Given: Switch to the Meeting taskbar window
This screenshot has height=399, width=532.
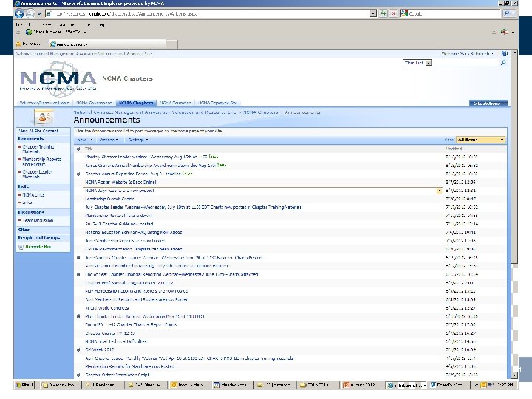Looking at the screenshot, I should point(232,385).
